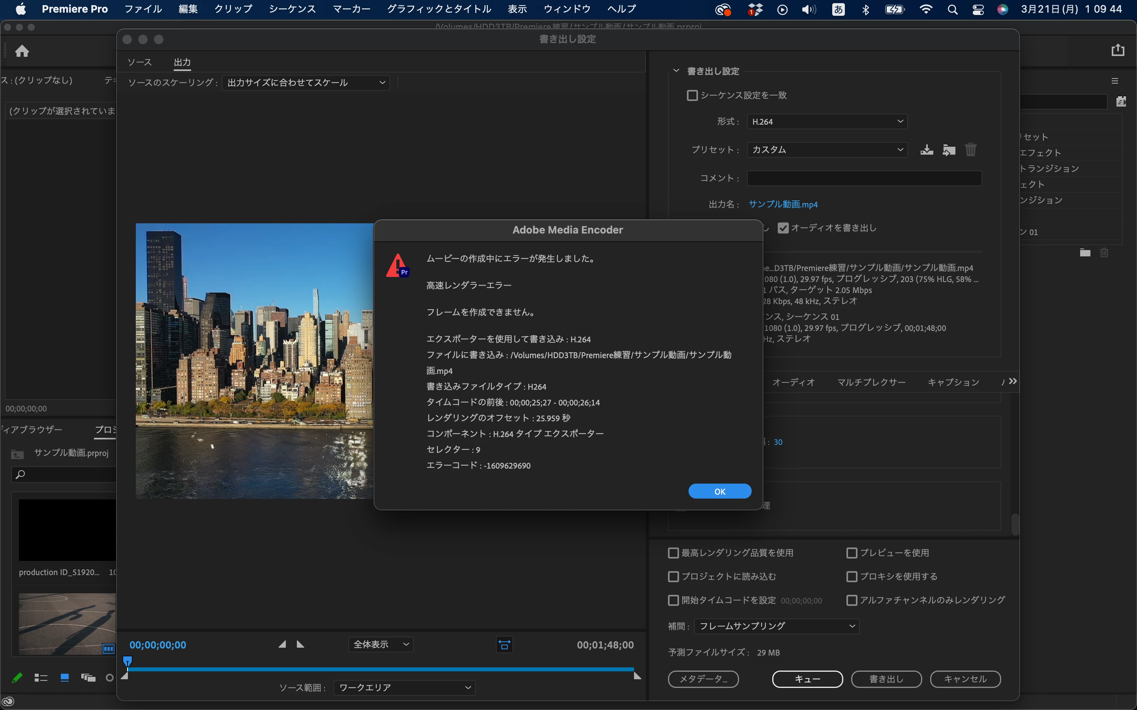The height and width of the screenshot is (710, 1137).
Task: Click the quick export share icon
Action: coord(1118,50)
